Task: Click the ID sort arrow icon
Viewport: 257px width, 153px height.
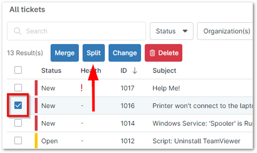Action: [x=134, y=70]
